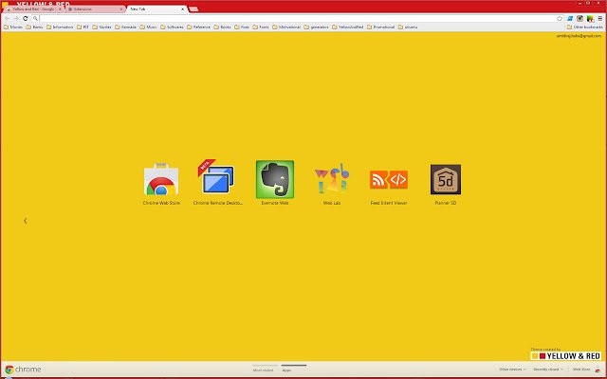Switch to Most visited section
This screenshot has height=379, width=607.
pos(264,370)
